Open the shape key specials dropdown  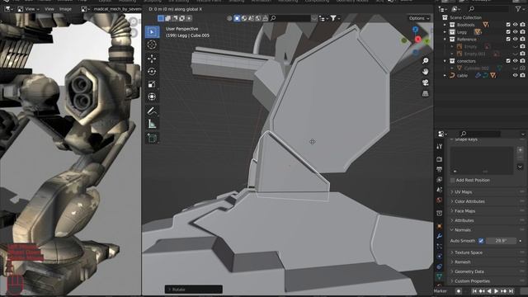click(520, 167)
